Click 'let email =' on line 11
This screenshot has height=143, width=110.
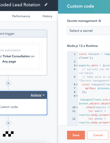point(97,111)
